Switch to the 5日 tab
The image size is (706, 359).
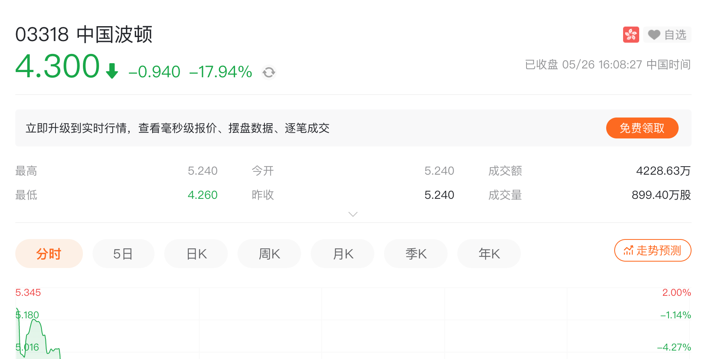click(123, 254)
